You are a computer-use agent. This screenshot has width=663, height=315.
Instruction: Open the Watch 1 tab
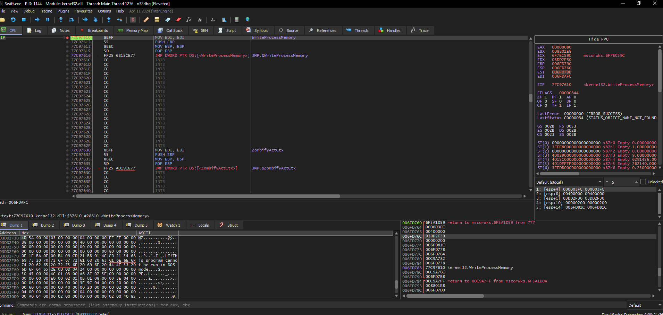[x=169, y=225]
